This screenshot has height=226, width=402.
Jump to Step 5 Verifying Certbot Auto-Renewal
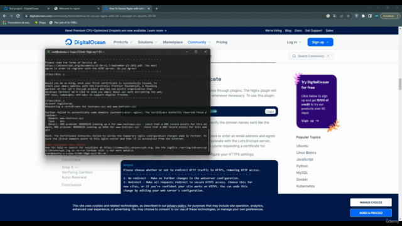pyautogui.click(x=77, y=172)
